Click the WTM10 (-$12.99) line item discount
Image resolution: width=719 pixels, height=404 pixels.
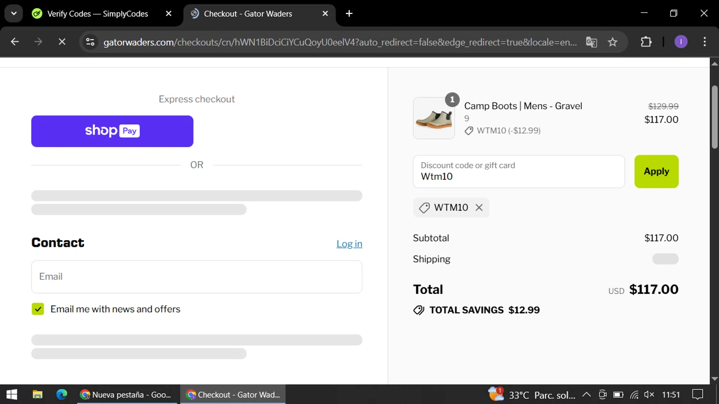click(502, 131)
